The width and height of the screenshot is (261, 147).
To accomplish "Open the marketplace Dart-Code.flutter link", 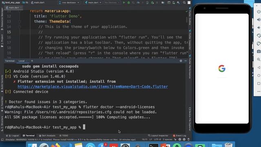I will [x=93, y=87].
